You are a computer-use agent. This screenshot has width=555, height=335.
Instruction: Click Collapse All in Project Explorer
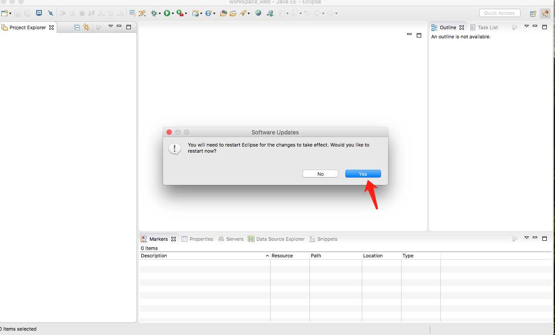77,27
